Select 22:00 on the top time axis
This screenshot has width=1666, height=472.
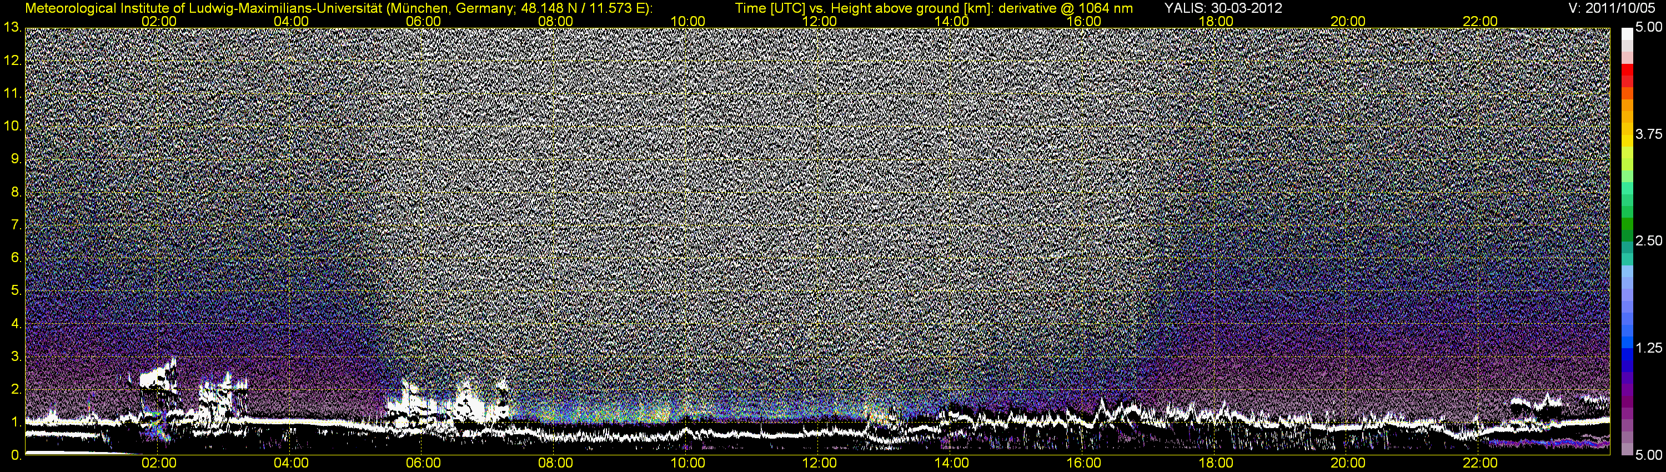click(x=1480, y=21)
